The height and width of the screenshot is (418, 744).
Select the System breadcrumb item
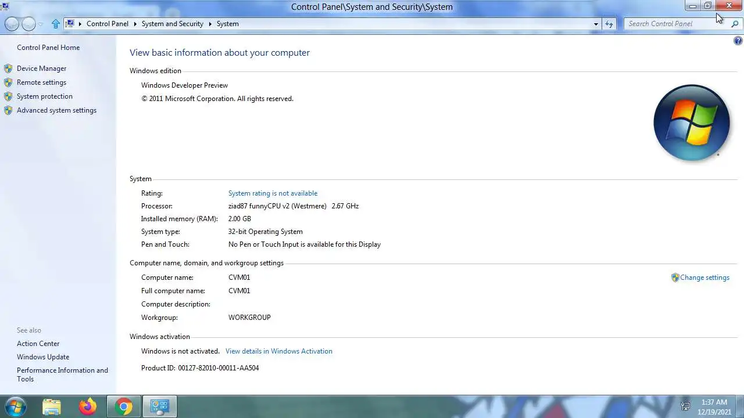point(228,24)
